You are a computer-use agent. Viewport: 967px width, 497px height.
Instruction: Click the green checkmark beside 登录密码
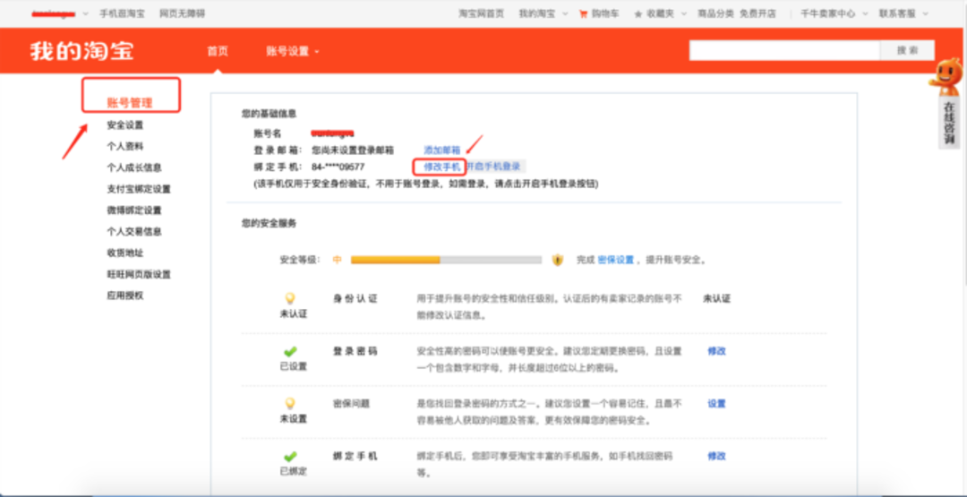(x=290, y=351)
